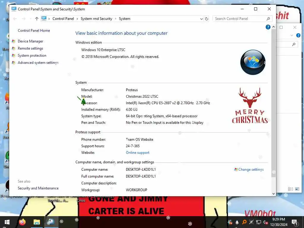Click the orange magnifier tray icon

(244, 222)
